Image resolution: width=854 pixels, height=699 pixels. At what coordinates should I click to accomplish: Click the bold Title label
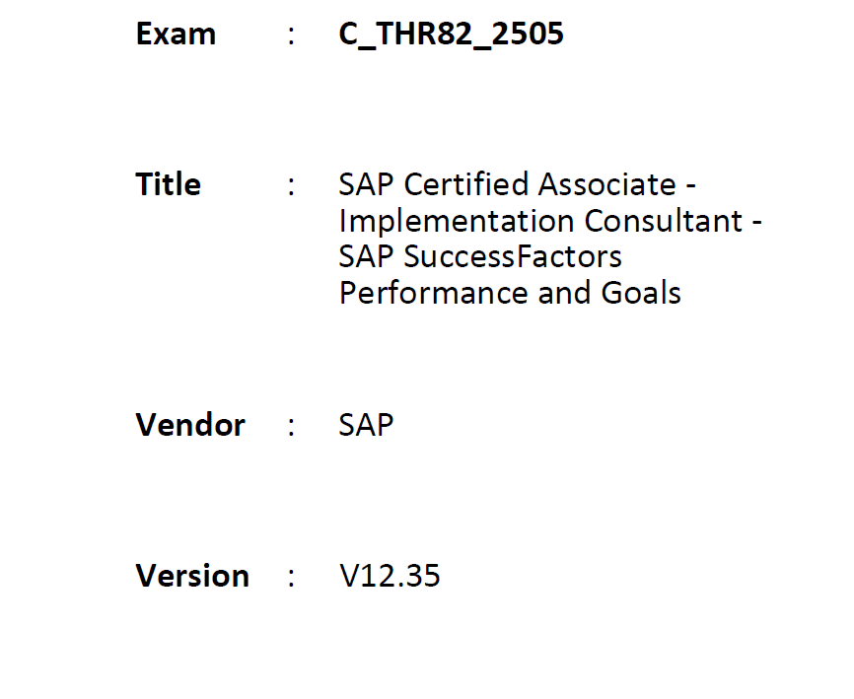click(169, 184)
